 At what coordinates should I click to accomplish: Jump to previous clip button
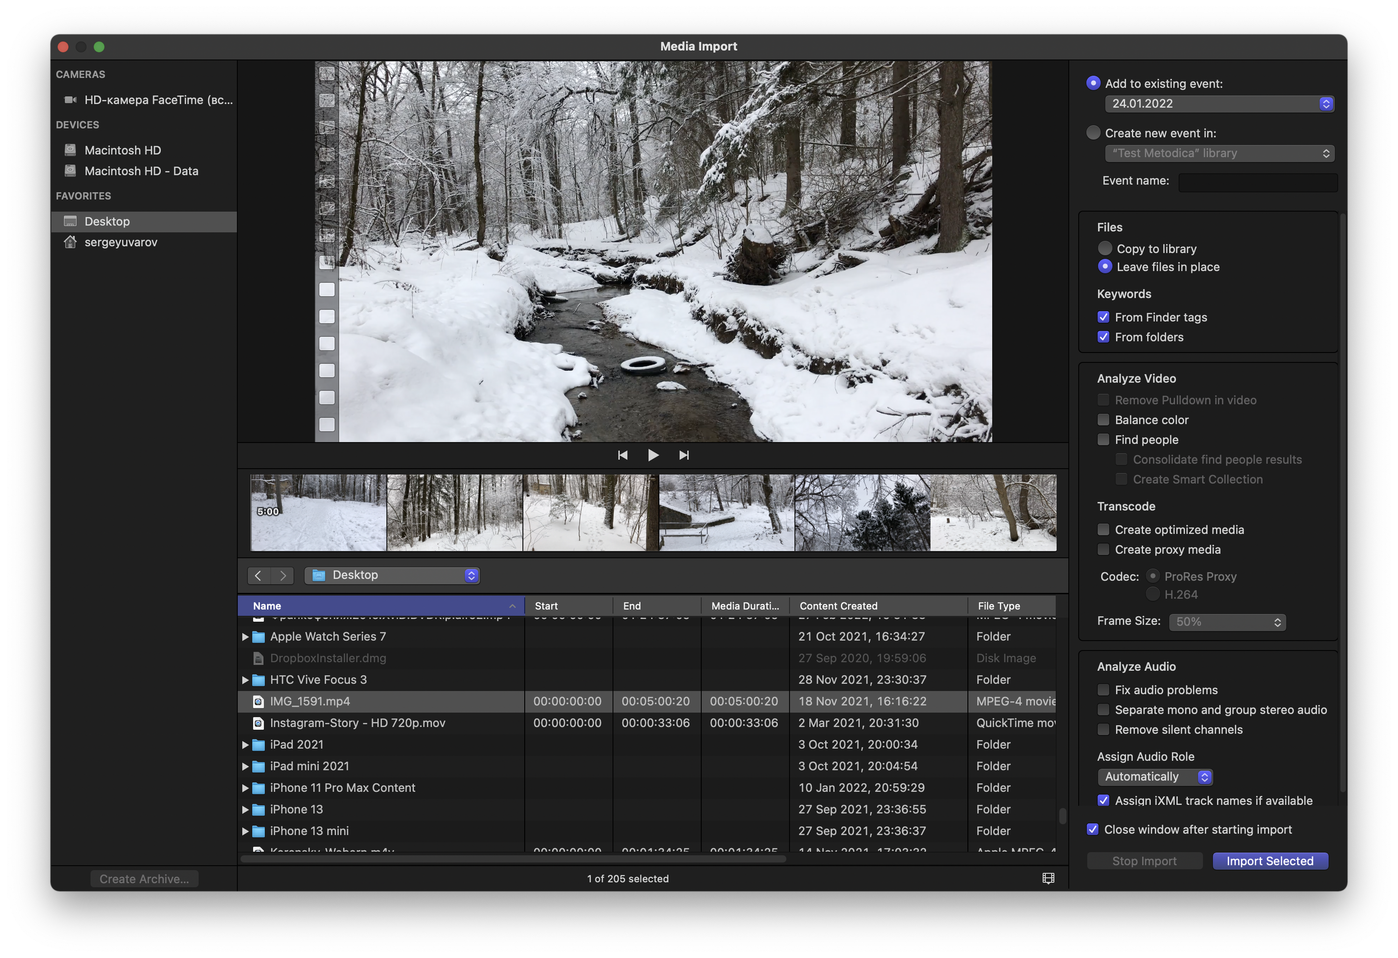pos(623,455)
